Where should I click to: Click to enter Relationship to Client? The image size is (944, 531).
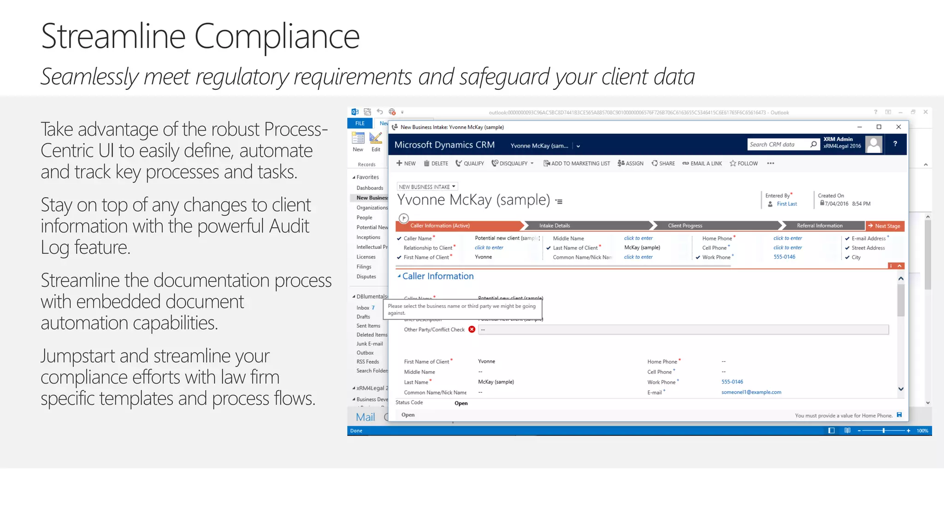[489, 248]
